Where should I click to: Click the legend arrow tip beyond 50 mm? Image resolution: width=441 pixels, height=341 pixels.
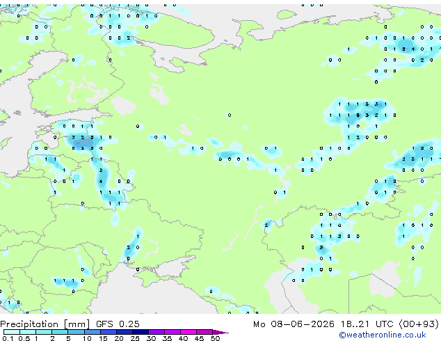click(x=220, y=332)
